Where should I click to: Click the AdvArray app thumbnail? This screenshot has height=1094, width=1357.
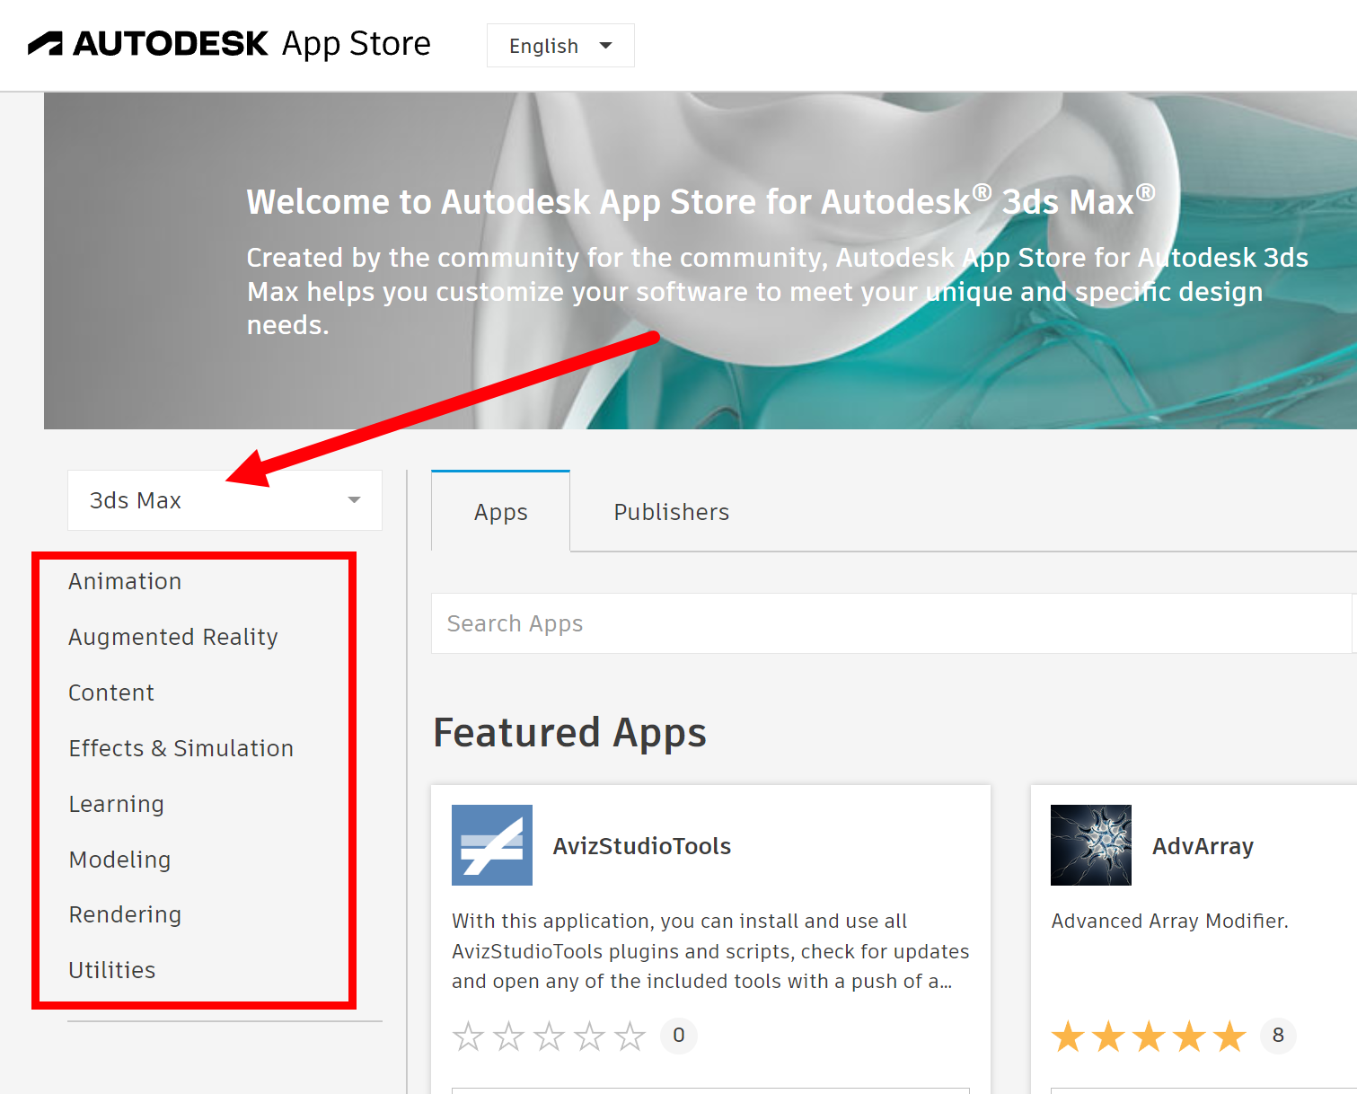pyautogui.click(x=1091, y=845)
